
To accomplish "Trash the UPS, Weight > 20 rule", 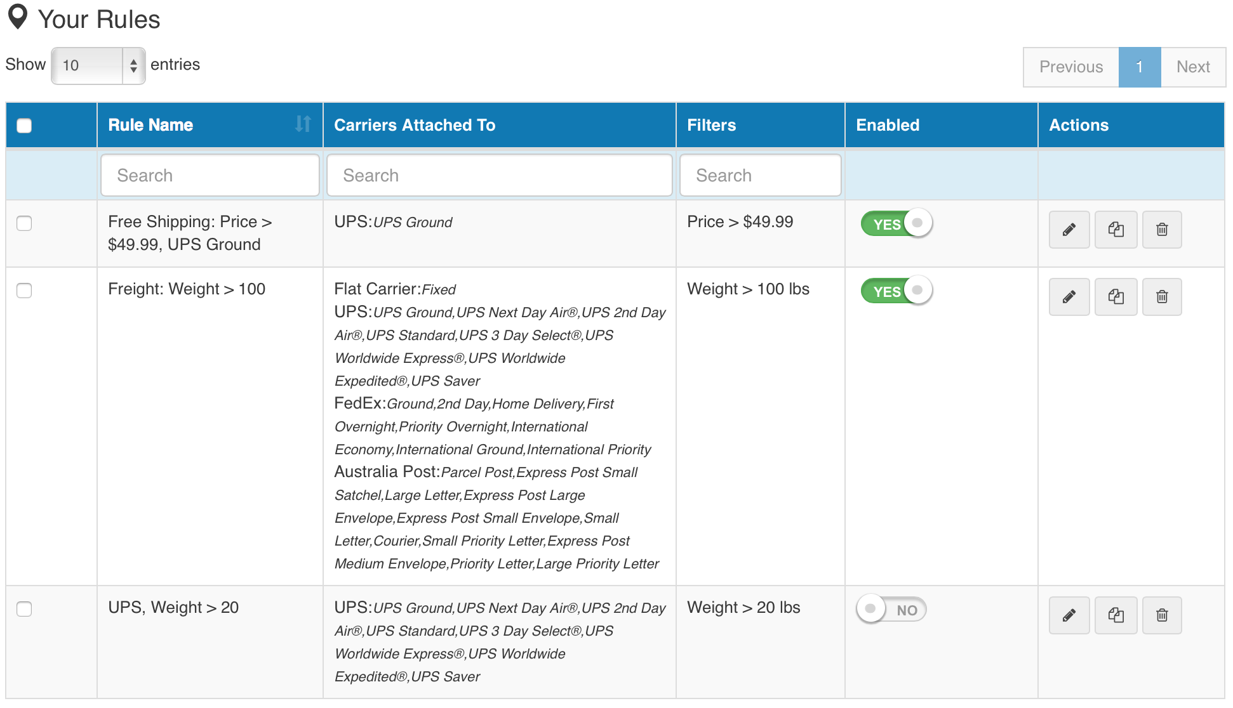I will pos(1161,615).
